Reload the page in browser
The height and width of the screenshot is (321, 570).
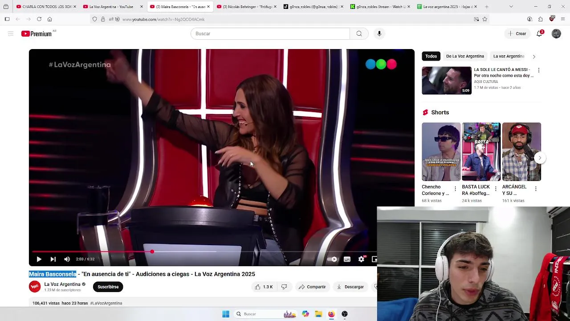(x=39, y=19)
